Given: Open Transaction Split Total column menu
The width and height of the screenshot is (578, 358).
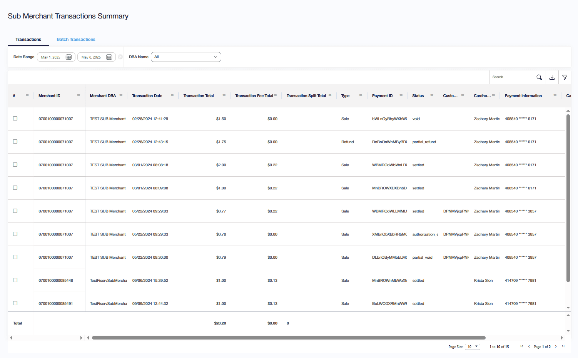Looking at the screenshot, I should coord(330,95).
